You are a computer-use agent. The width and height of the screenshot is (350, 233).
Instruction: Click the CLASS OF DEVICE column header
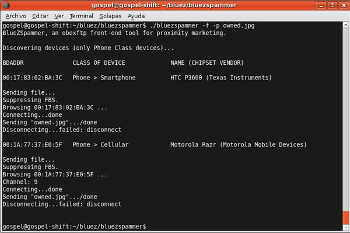pos(99,62)
